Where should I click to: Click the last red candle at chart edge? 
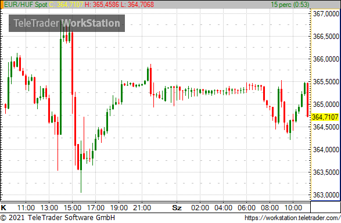307,100
